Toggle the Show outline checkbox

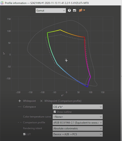(x=55, y=112)
